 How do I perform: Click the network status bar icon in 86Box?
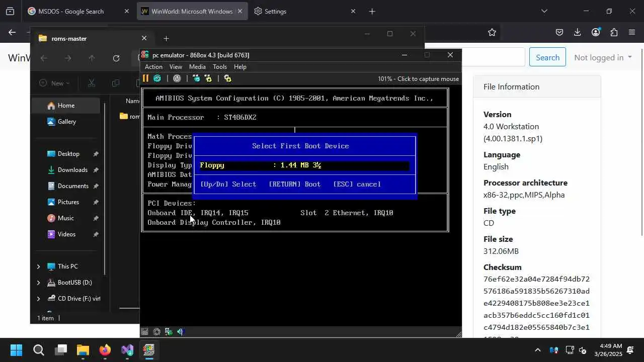169,332
